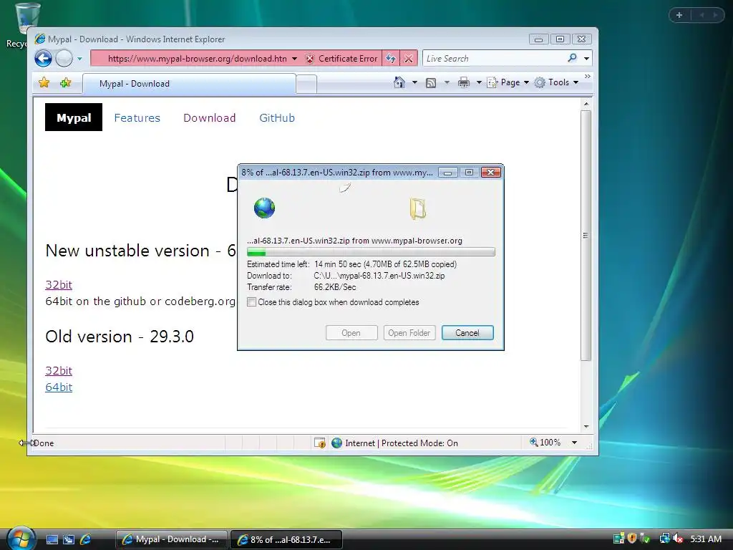The image size is (733, 550).
Task: Click the globe icon in download dialog
Action: click(x=265, y=208)
